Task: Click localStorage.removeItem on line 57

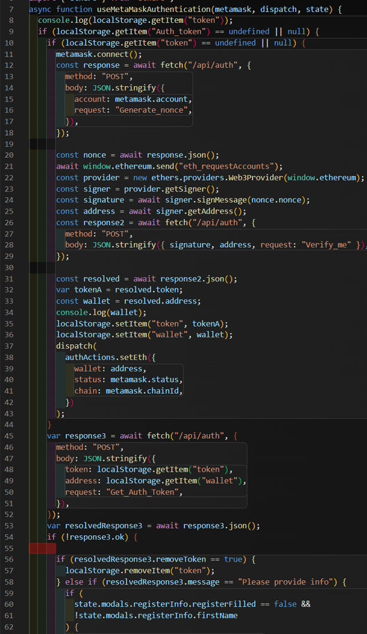Action: [117, 571]
